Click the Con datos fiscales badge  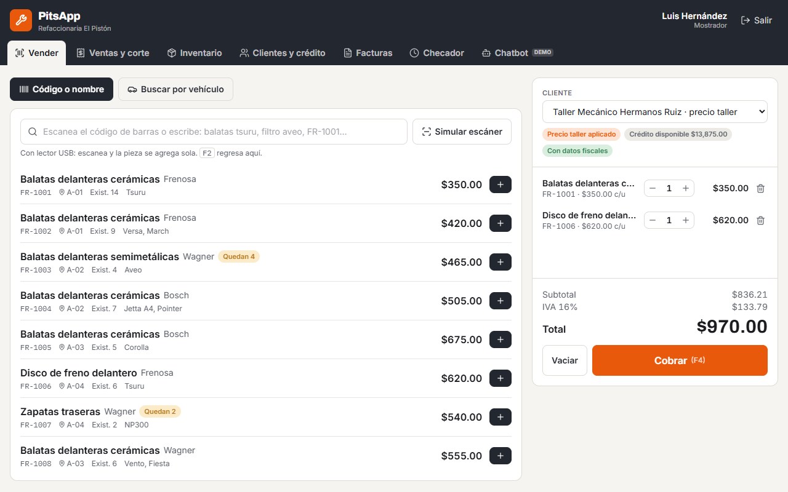point(577,151)
